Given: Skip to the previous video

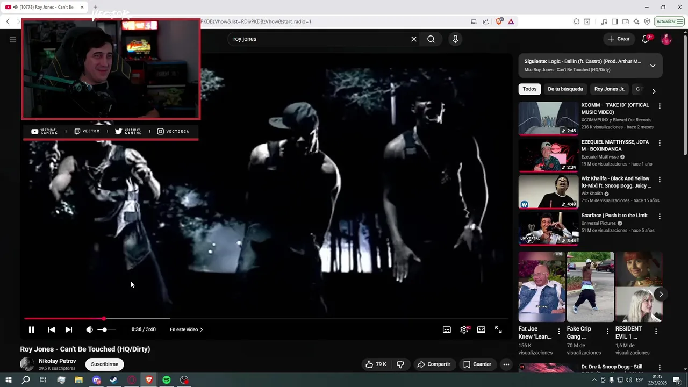Looking at the screenshot, I should click(x=52, y=329).
